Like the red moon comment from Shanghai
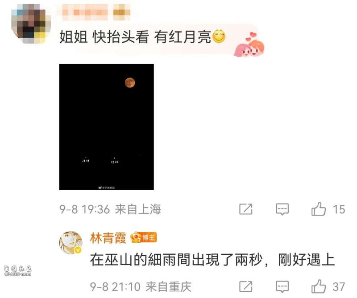Image resolution: width=357 pixels, height=298 pixels. (319, 209)
